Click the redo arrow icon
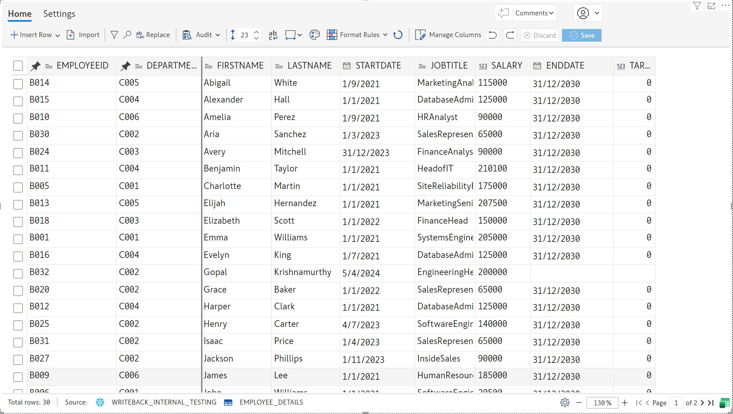Viewport: 733px width, 414px height. click(510, 35)
